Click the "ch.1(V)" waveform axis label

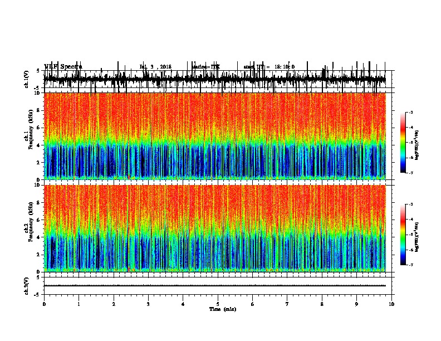(27, 79)
